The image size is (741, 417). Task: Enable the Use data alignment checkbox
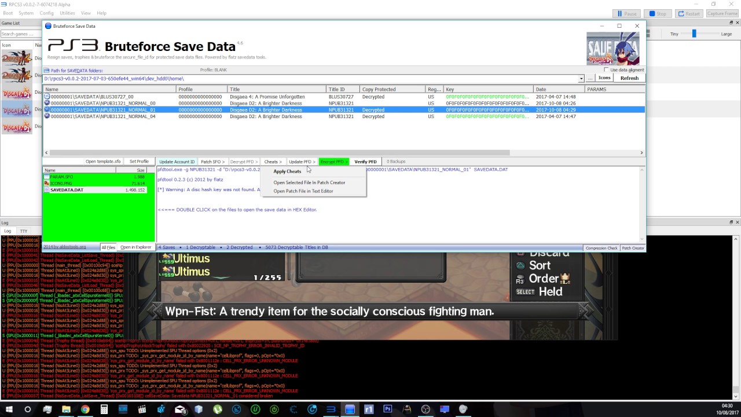pos(606,70)
